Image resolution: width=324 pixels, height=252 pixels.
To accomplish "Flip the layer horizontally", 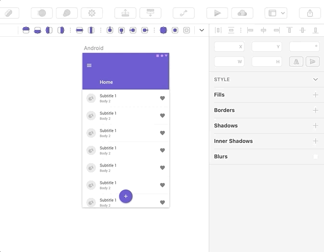I will [x=296, y=61].
